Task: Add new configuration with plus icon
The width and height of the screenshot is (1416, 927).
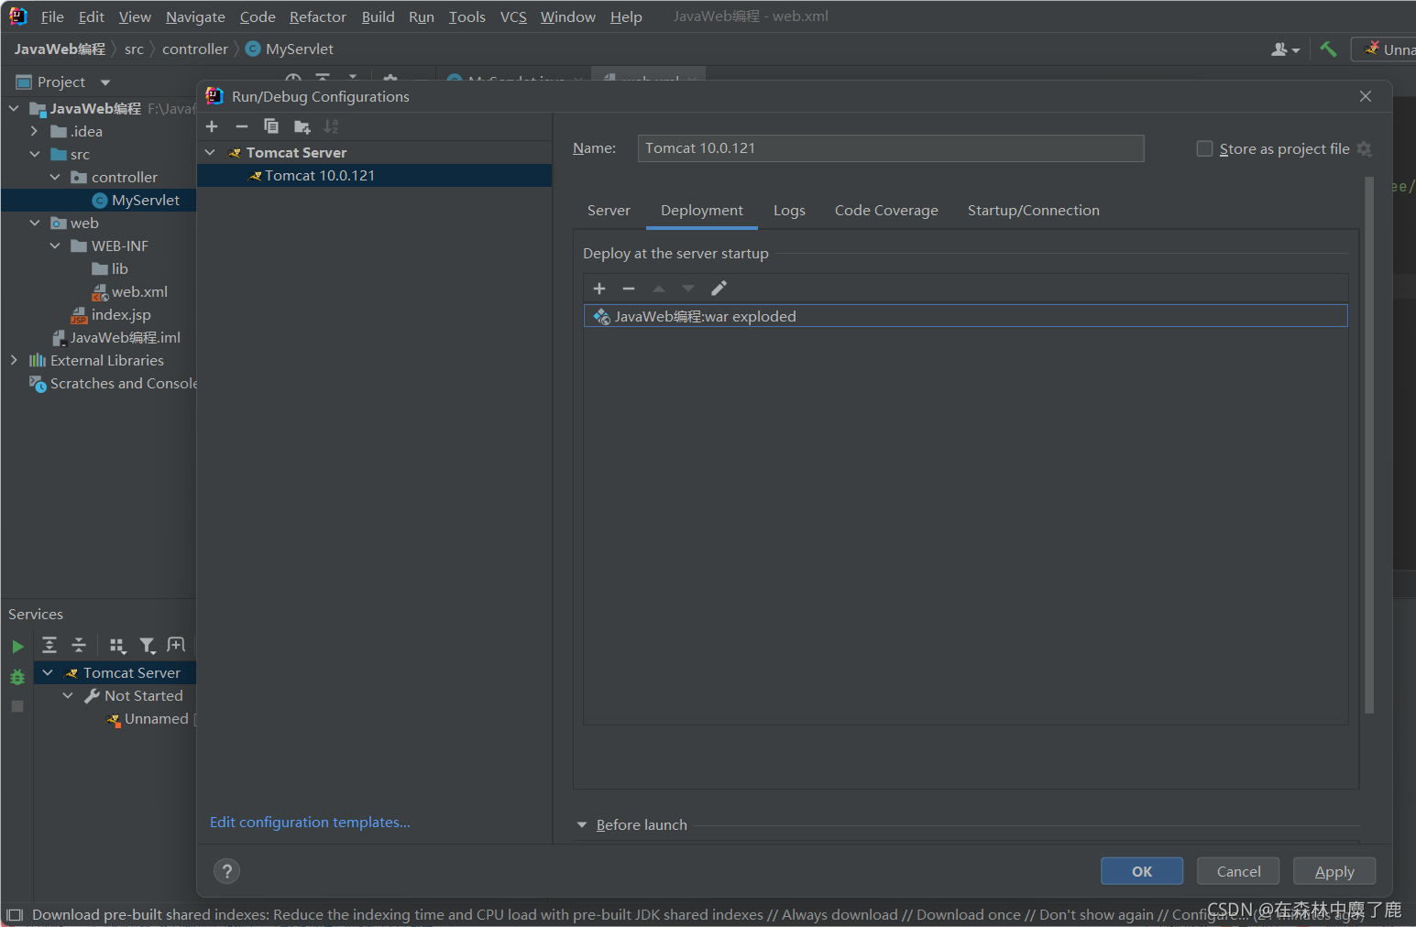Action: pos(212,126)
